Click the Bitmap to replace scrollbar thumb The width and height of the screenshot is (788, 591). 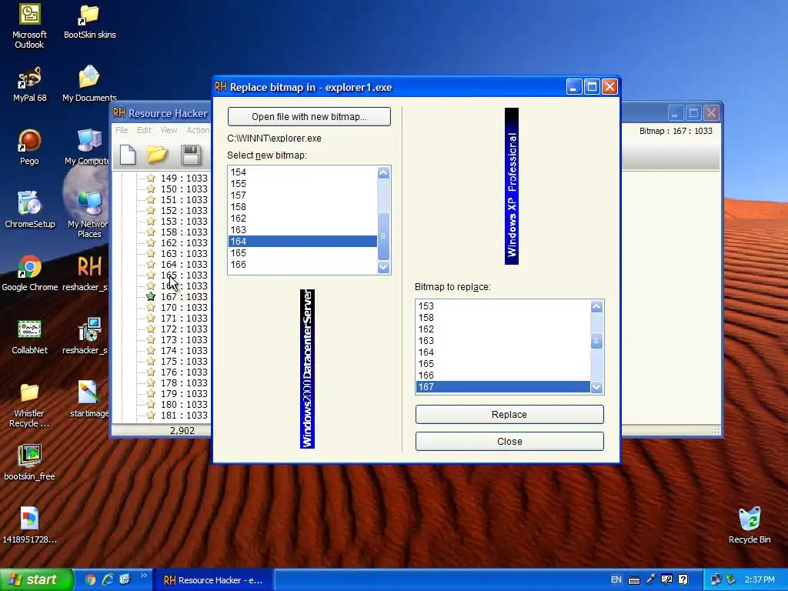pyautogui.click(x=596, y=341)
